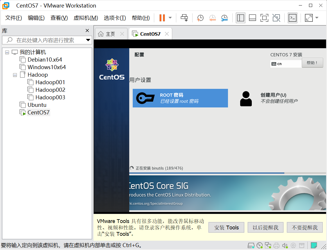
Task: Click the CentOS Core SIG banner
Action: 227,193
